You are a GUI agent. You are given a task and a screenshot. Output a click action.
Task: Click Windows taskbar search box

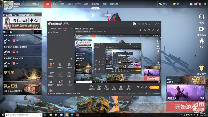pyautogui.click(x=24, y=115)
